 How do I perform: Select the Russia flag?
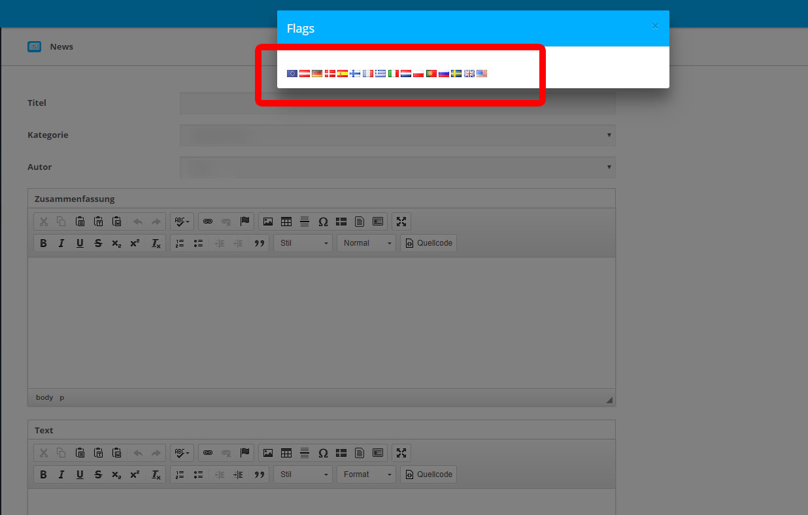[444, 74]
